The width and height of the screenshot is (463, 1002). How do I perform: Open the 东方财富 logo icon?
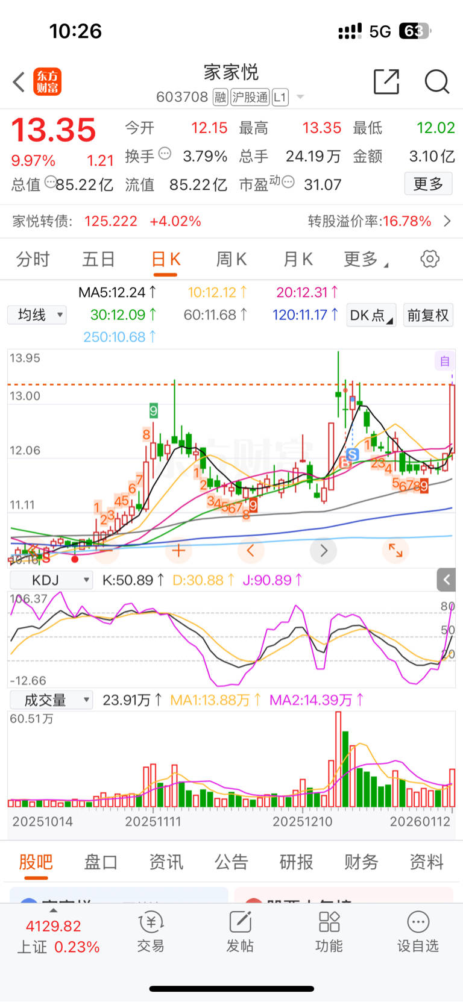[x=48, y=82]
